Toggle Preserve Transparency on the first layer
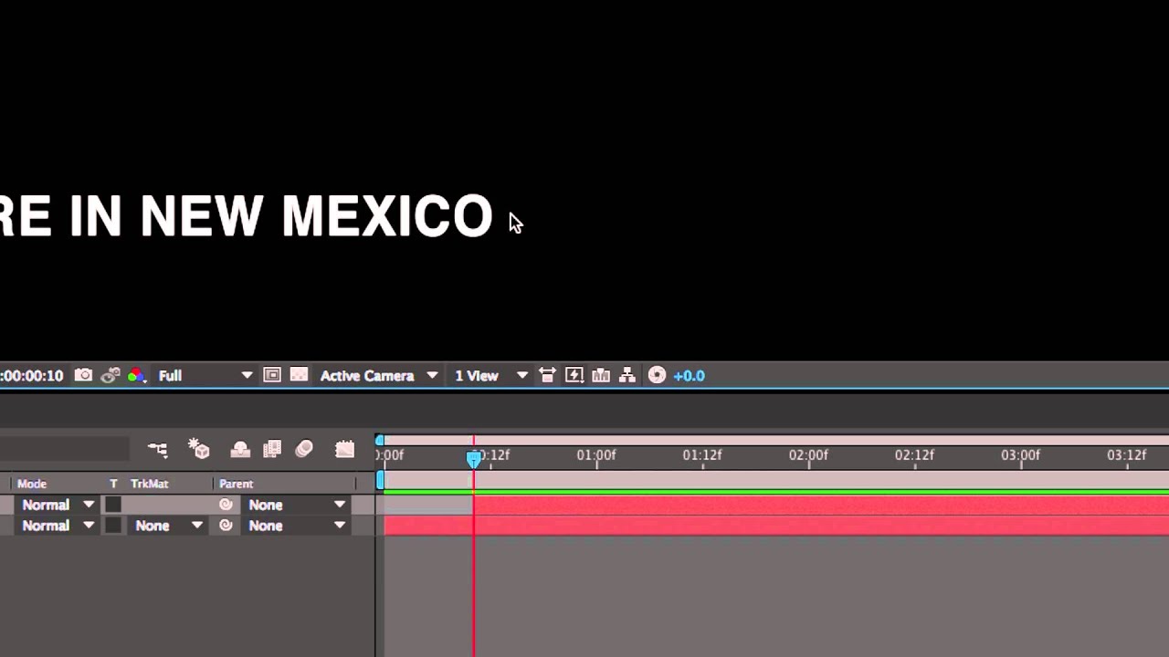Screen dimensions: 1169x657 click(x=113, y=505)
